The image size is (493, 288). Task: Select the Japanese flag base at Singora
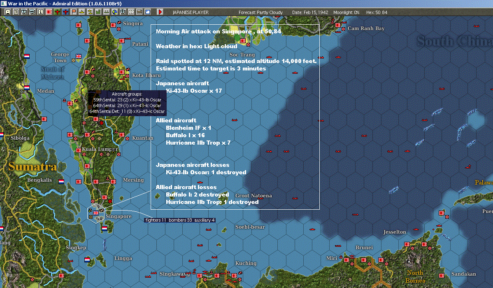coord(113,25)
